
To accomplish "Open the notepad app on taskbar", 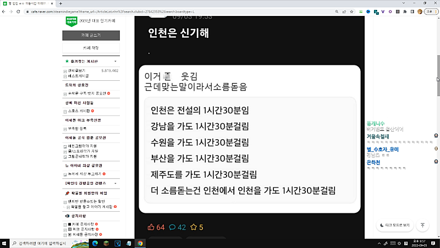I will tap(129, 243).
